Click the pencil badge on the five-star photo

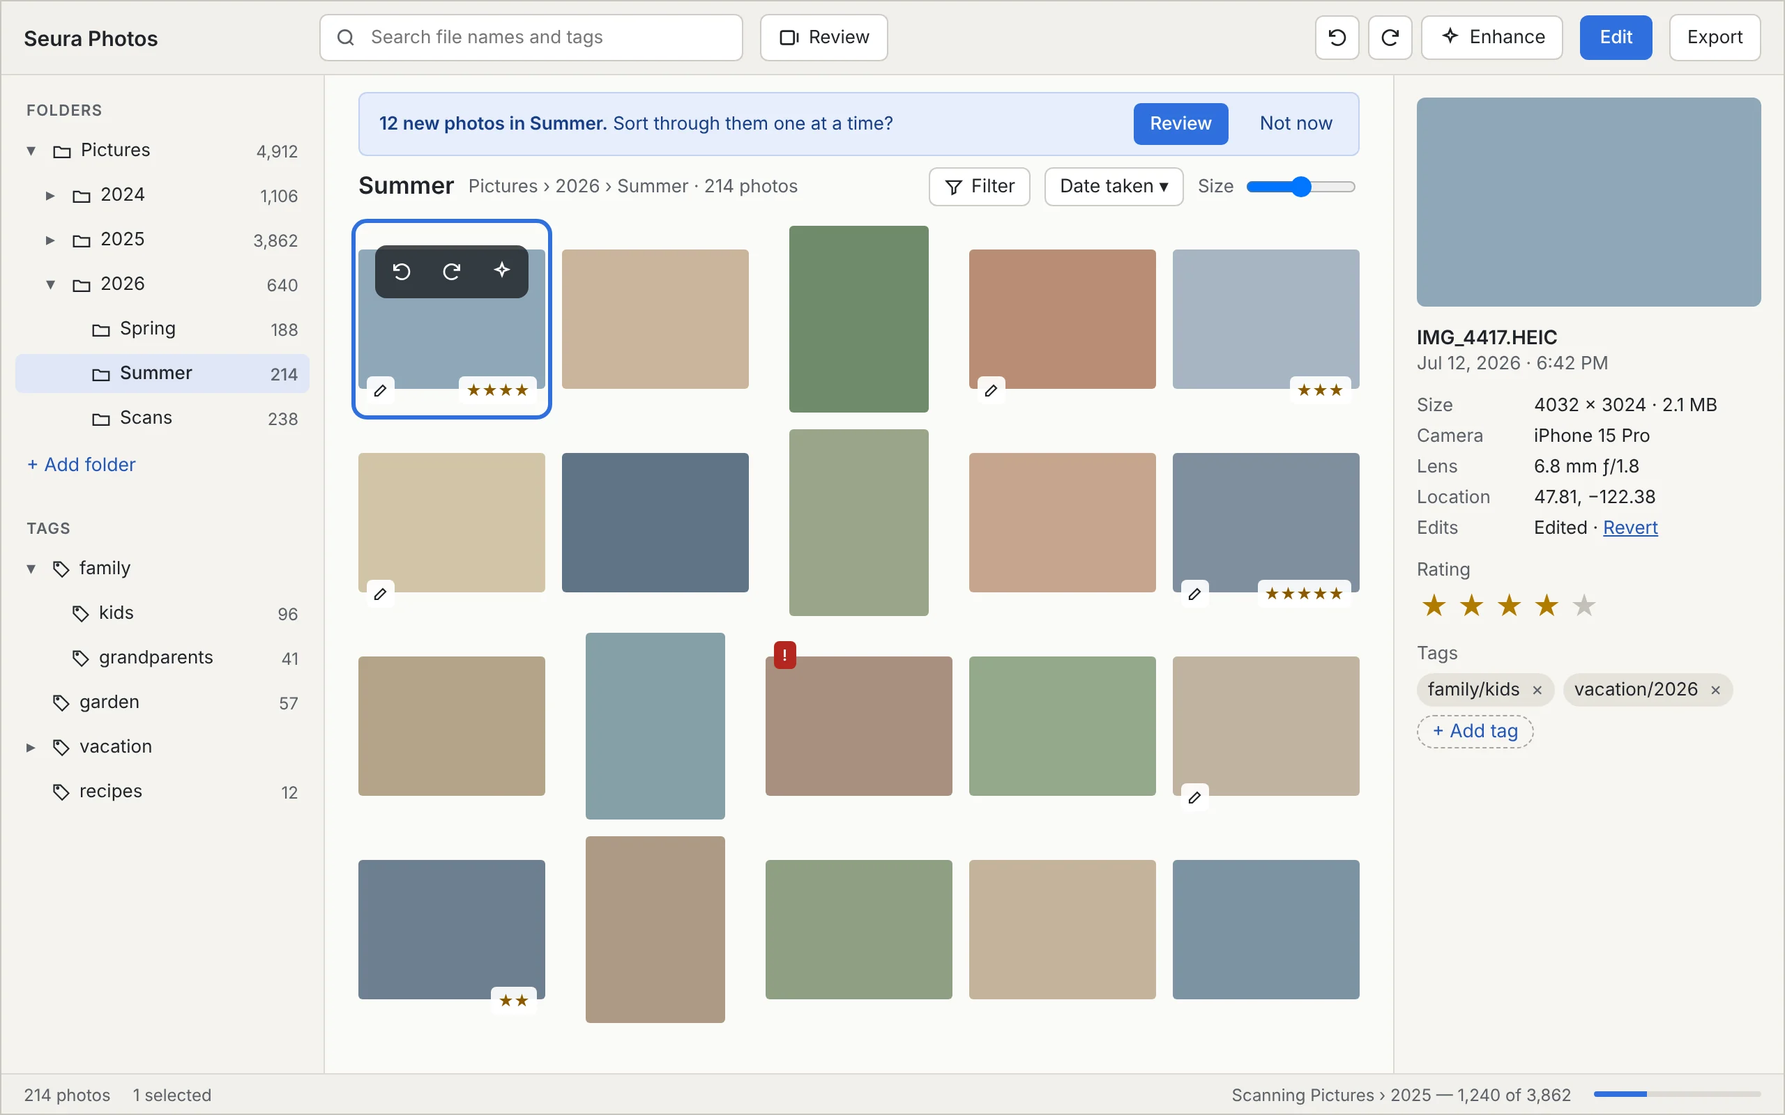click(x=1194, y=594)
